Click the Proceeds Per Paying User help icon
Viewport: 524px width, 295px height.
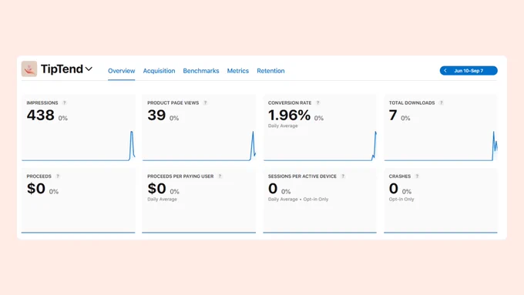(x=220, y=176)
